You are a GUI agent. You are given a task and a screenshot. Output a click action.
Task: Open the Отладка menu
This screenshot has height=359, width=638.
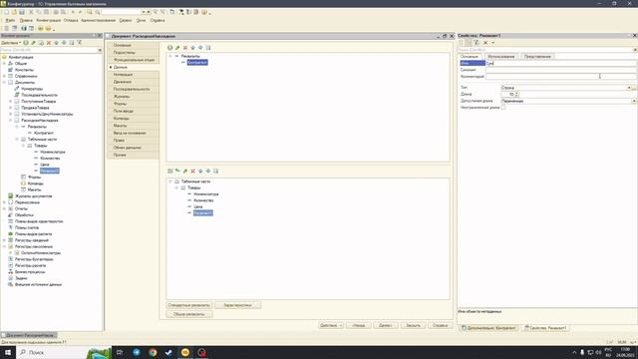(x=71, y=20)
